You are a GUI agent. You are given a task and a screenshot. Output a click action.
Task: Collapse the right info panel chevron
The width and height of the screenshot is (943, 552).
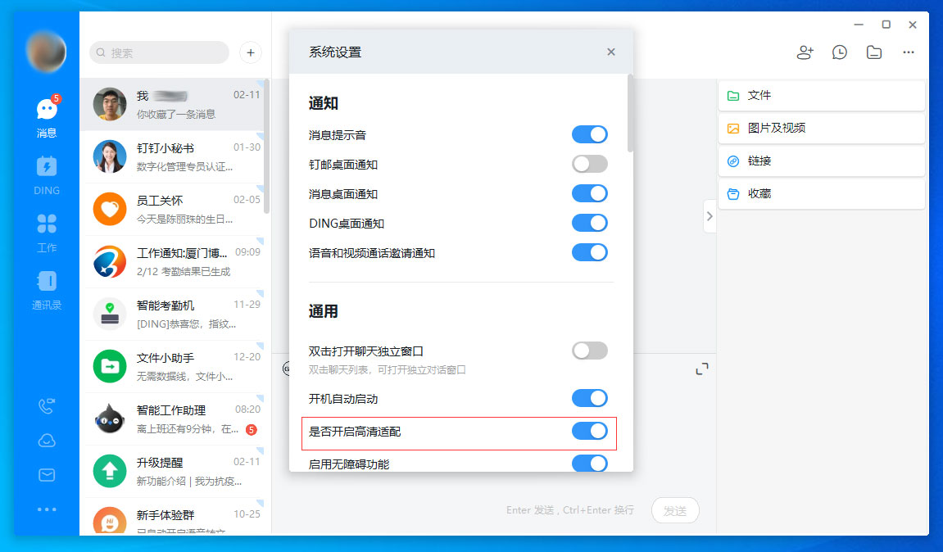[x=710, y=215]
